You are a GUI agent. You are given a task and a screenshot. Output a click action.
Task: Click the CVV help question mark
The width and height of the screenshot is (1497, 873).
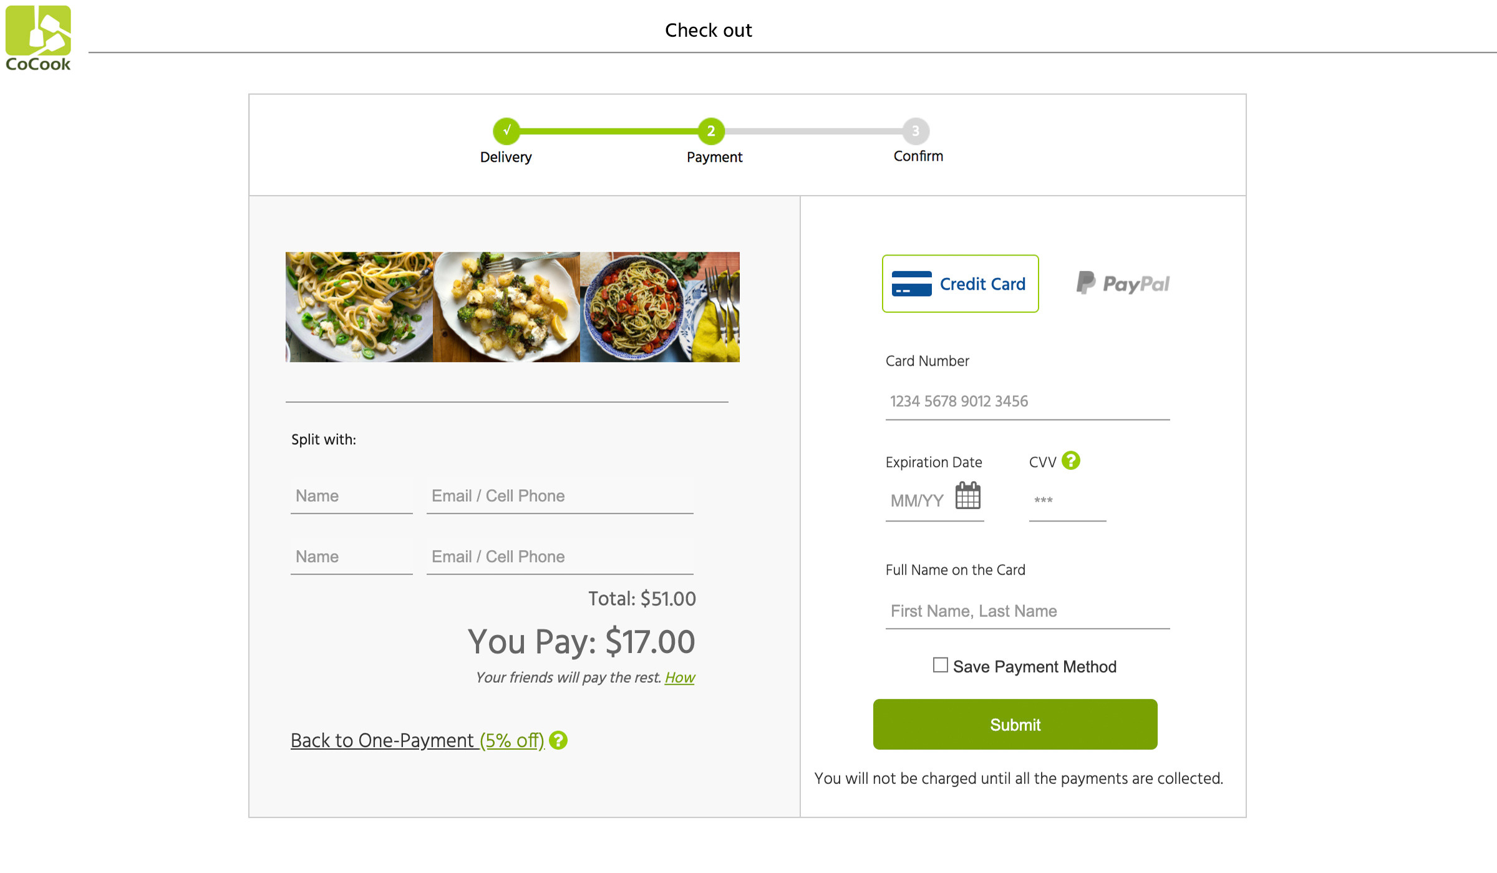point(1070,461)
